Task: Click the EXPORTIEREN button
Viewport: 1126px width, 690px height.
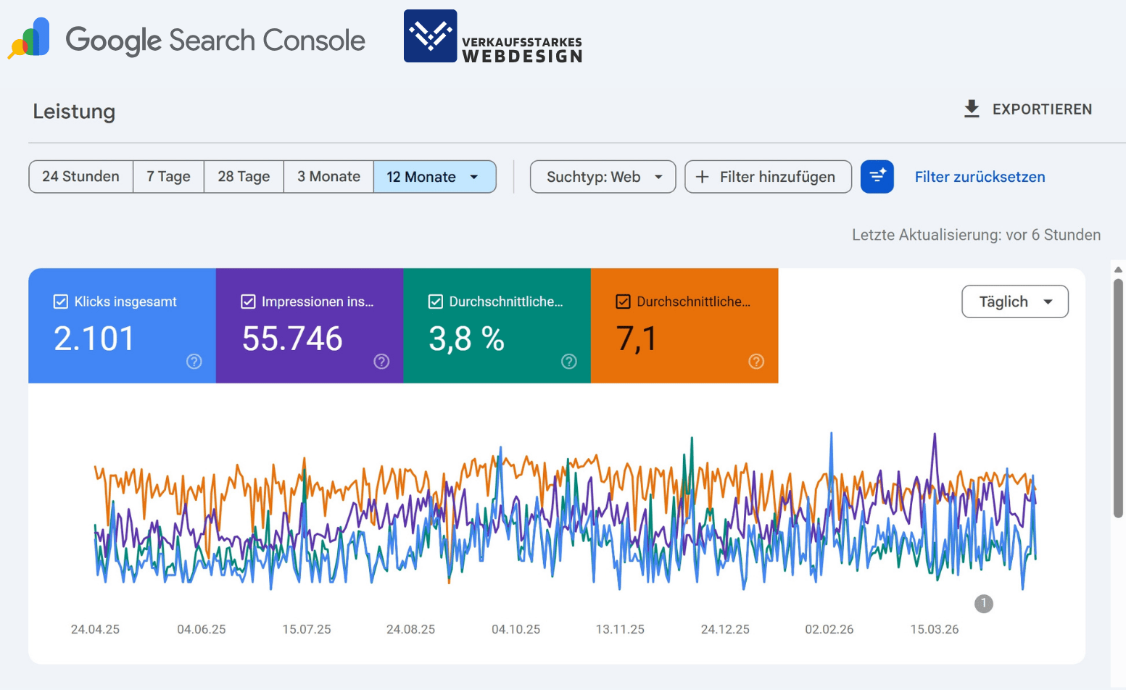Action: point(1042,109)
